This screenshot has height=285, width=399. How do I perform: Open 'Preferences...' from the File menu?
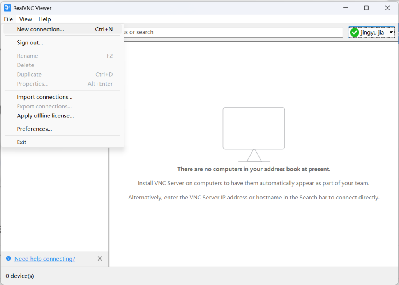pos(34,129)
